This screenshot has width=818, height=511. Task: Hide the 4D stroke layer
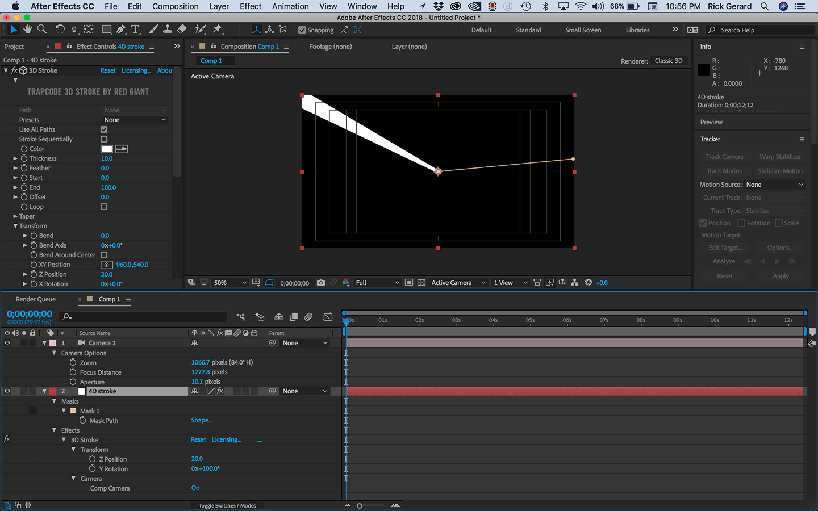click(7, 391)
